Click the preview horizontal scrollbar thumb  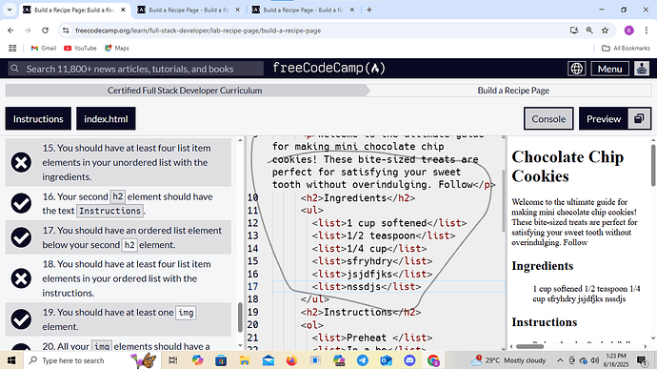coord(529,346)
